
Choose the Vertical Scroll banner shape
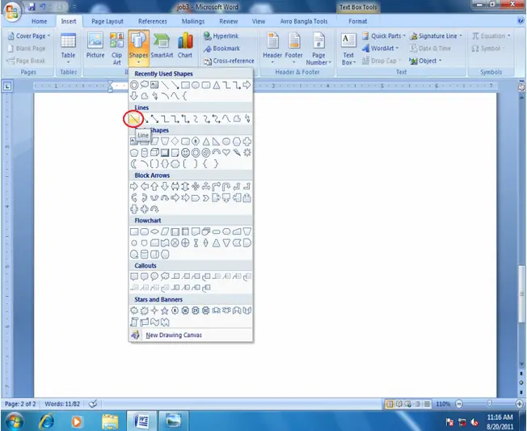coord(133,322)
